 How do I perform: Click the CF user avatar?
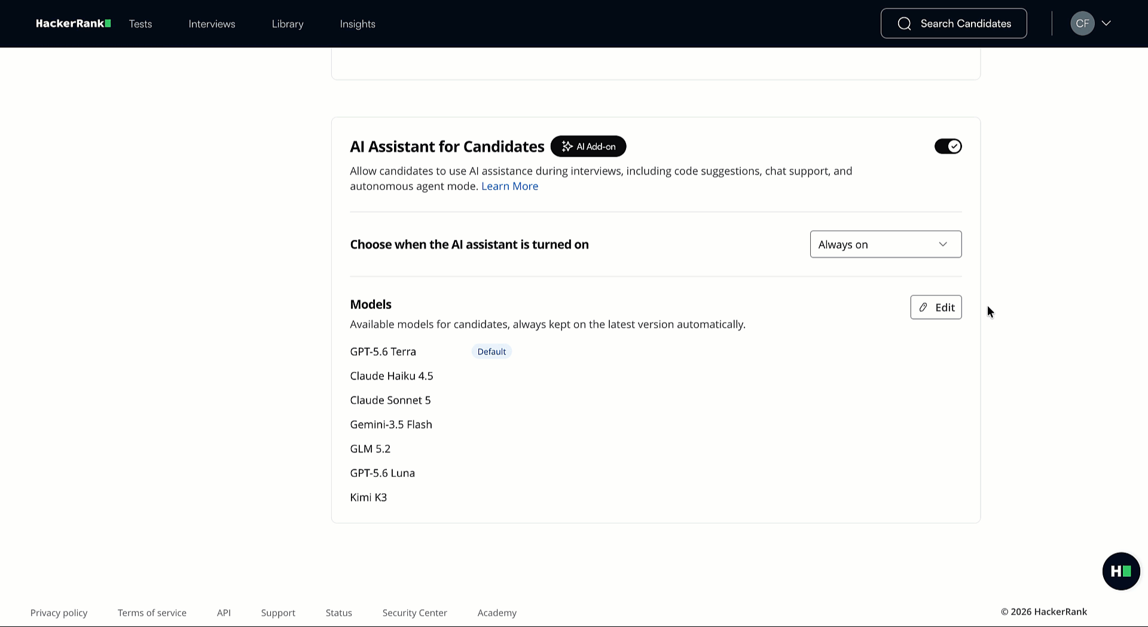pyautogui.click(x=1082, y=24)
